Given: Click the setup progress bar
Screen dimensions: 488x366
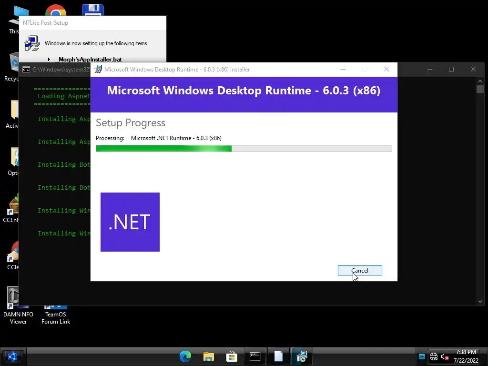Looking at the screenshot, I should click(244, 149).
